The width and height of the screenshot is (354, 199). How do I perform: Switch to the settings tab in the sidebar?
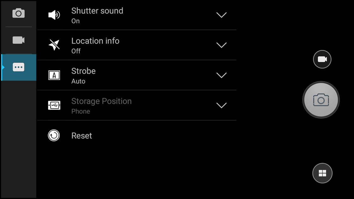click(18, 67)
